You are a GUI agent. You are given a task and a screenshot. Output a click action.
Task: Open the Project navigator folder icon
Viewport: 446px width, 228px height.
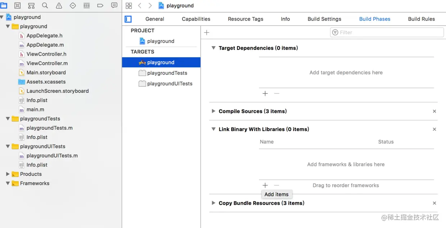(x=4, y=5)
